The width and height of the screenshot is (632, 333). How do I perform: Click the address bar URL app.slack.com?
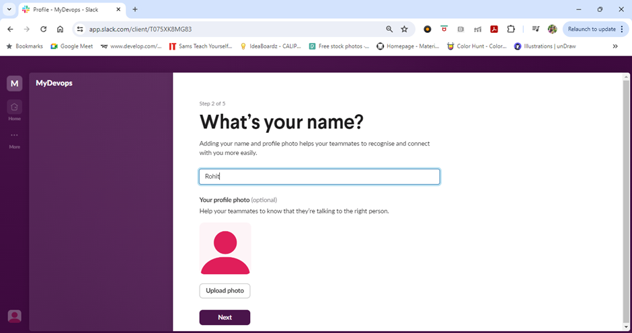(x=141, y=29)
